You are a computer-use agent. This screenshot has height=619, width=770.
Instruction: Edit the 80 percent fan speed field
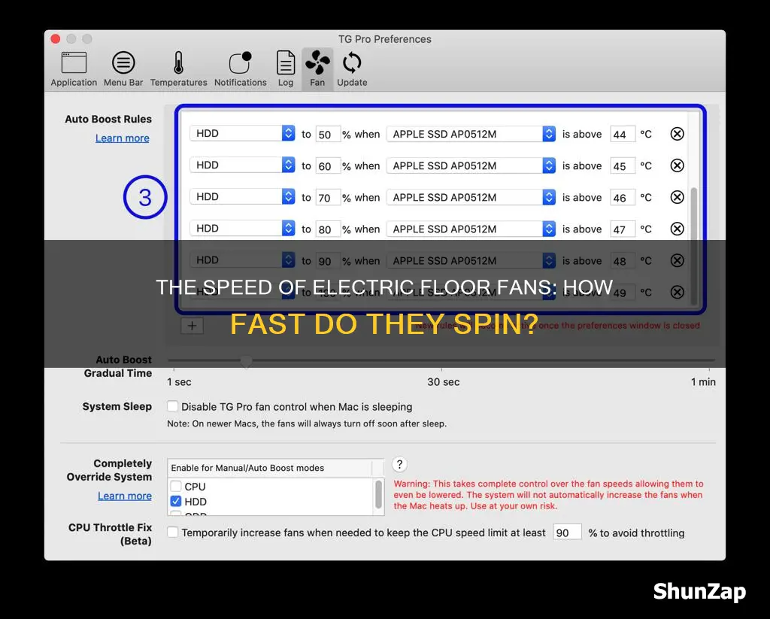tap(328, 229)
